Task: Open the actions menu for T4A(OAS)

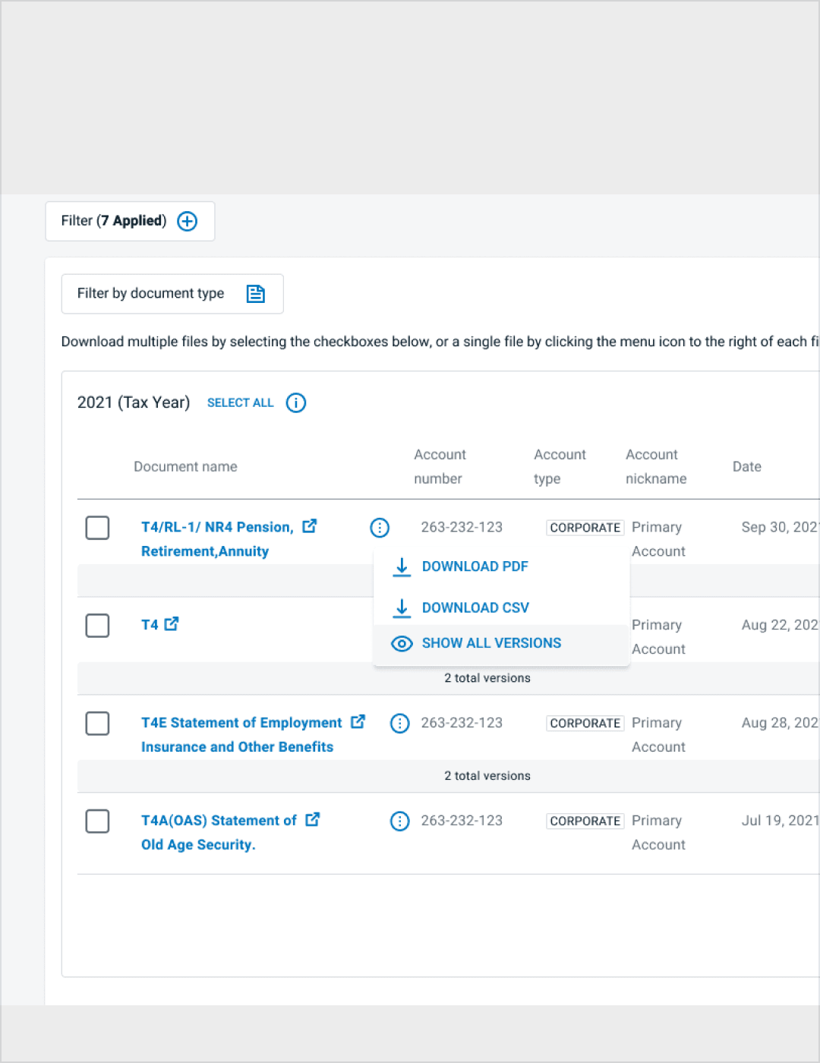Action: [x=400, y=821]
